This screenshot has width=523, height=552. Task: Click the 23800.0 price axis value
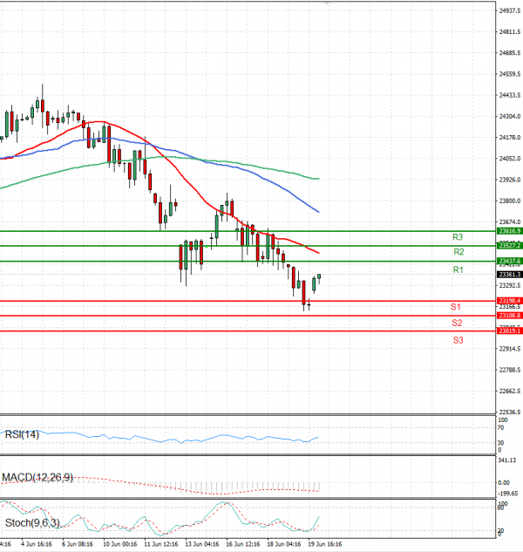tap(510, 201)
